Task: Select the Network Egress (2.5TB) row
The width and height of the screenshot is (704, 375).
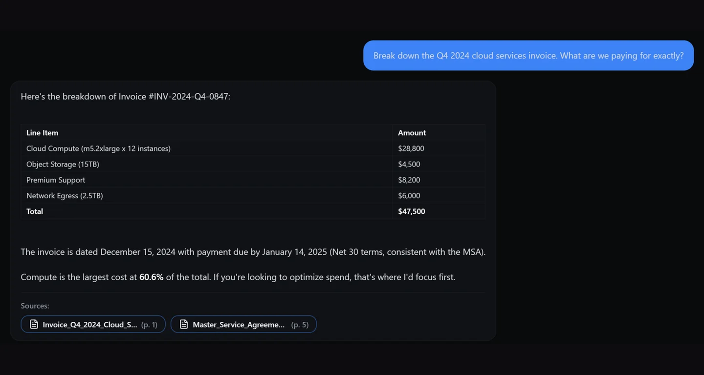Action: (x=65, y=195)
